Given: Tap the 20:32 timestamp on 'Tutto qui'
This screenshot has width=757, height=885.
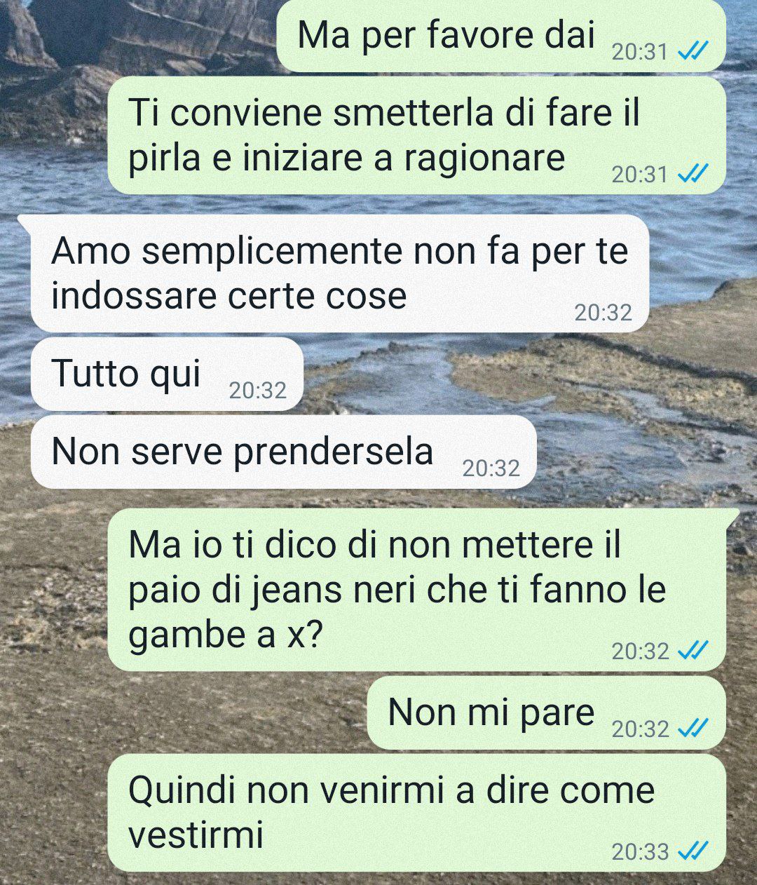Looking at the screenshot, I should (x=258, y=391).
